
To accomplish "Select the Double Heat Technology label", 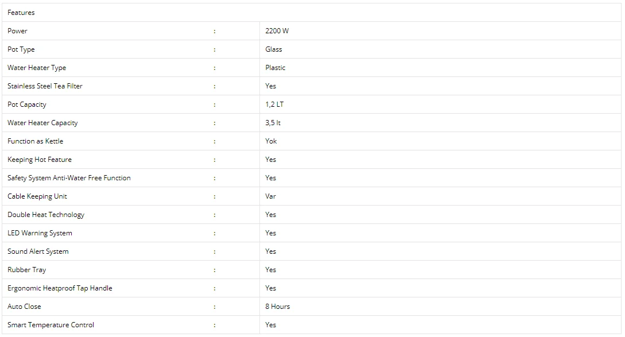I will [x=46, y=215].
